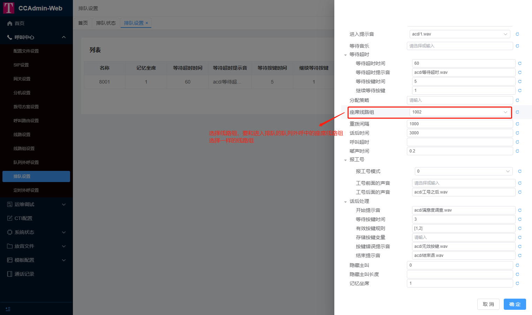Image resolution: width=532 pixels, height=315 pixels.
Task: Open the 进入提示音 dropdown
Action: (x=459, y=34)
